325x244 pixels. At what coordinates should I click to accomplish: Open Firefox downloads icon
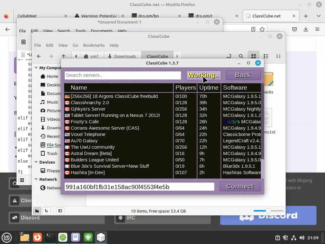[x=306, y=29]
